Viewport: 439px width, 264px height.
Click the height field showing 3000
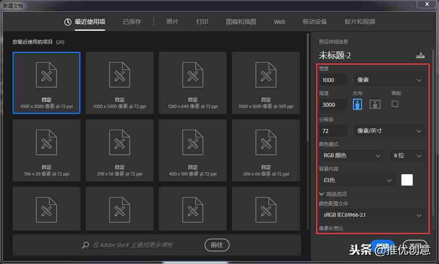click(x=333, y=105)
